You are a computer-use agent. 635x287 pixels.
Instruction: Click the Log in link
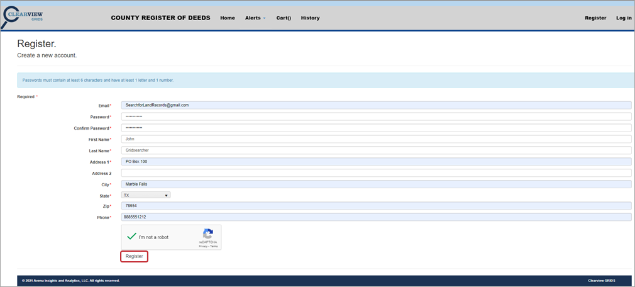tap(624, 18)
